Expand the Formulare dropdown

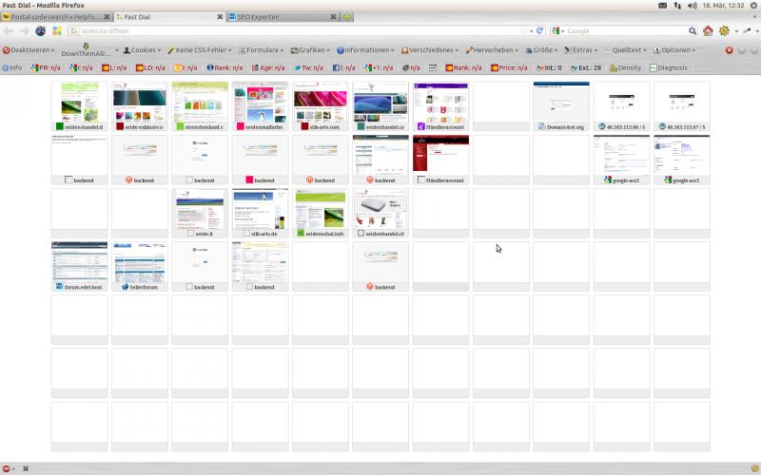tap(261, 49)
